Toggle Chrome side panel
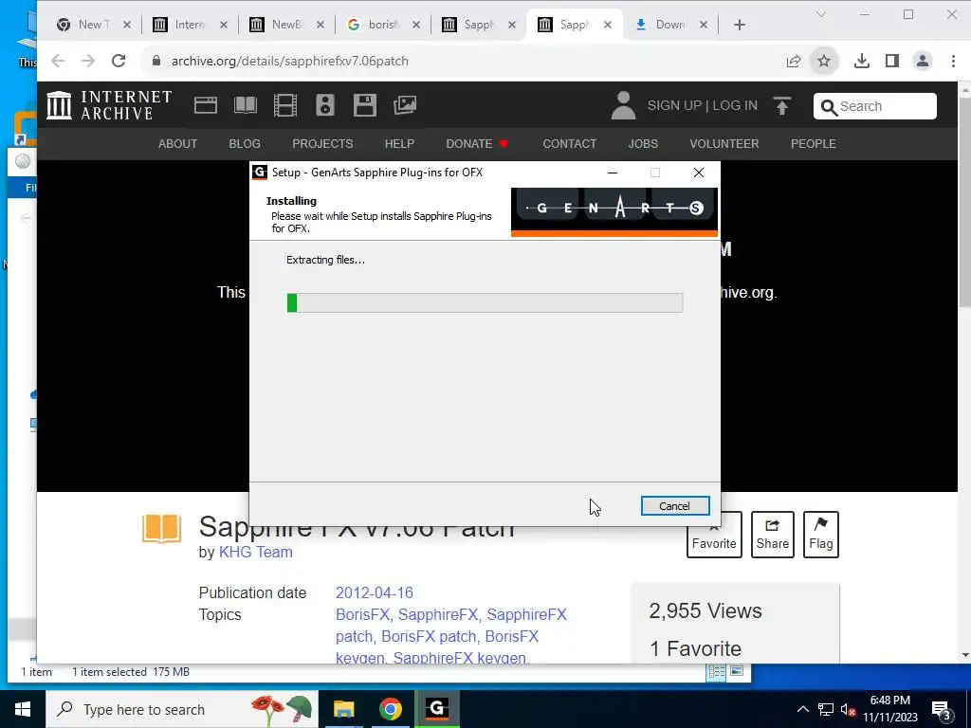Screen dimensions: 971x728 pyautogui.click(x=891, y=61)
